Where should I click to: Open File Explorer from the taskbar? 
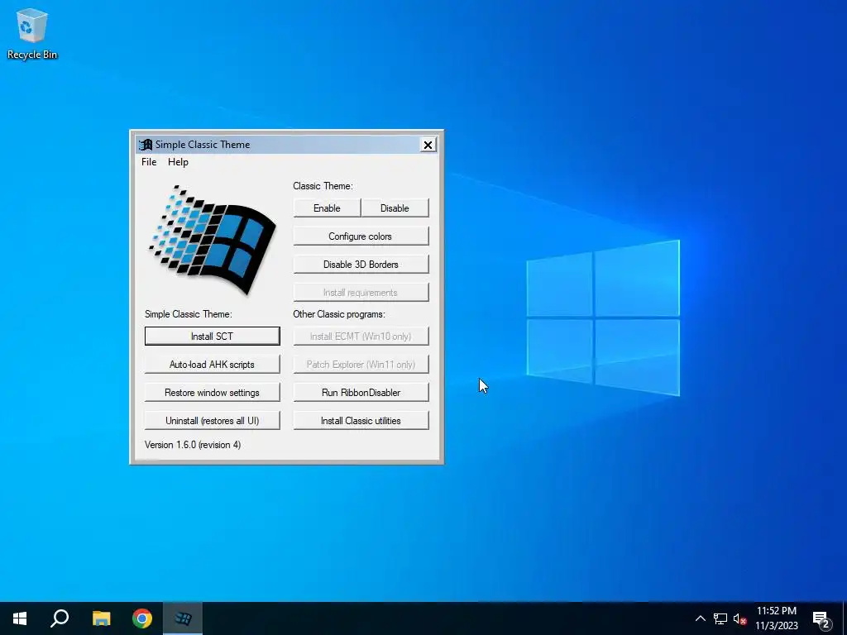click(x=101, y=618)
